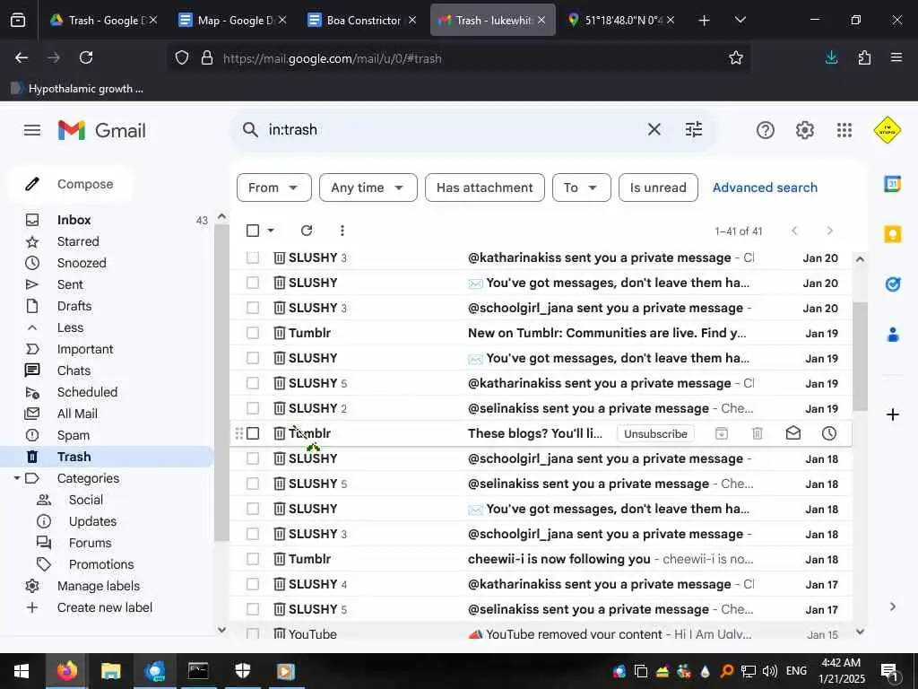The height and width of the screenshot is (689, 918).
Task: Open Google account avatar
Action: pos(887,130)
